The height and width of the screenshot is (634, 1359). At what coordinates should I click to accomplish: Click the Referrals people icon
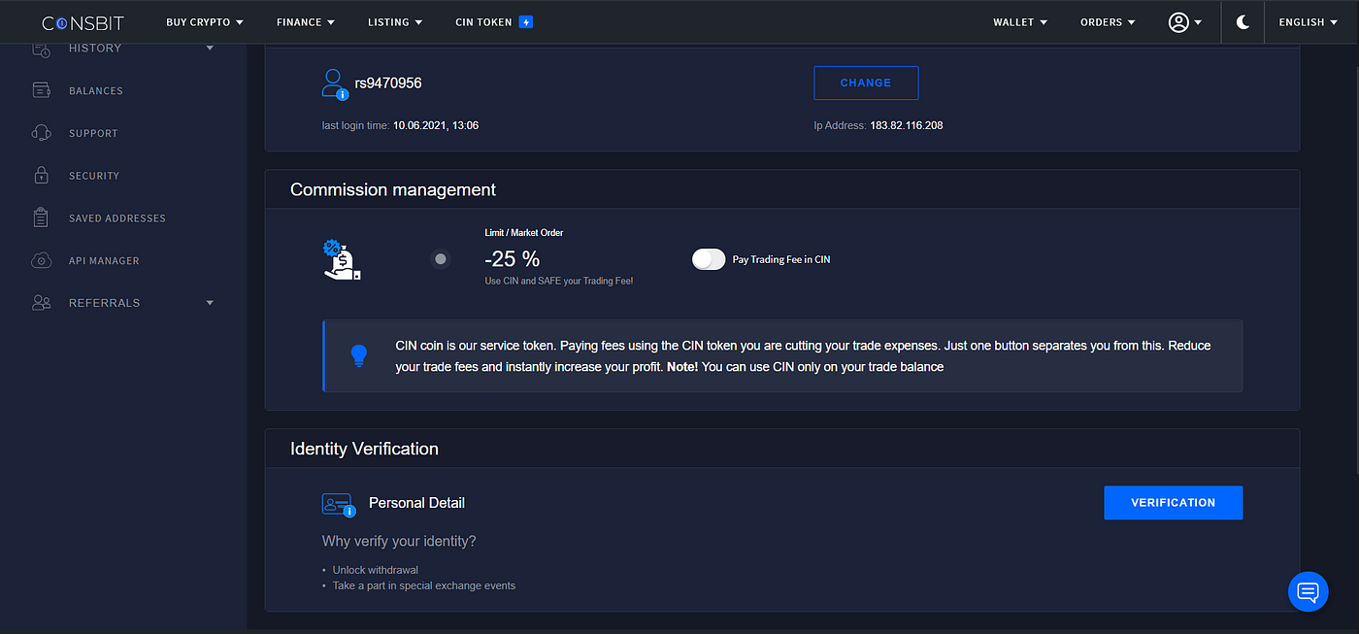(41, 303)
